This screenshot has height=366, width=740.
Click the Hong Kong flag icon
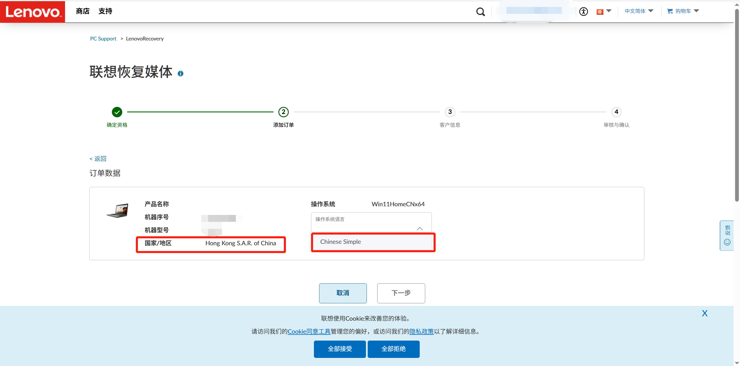click(600, 12)
